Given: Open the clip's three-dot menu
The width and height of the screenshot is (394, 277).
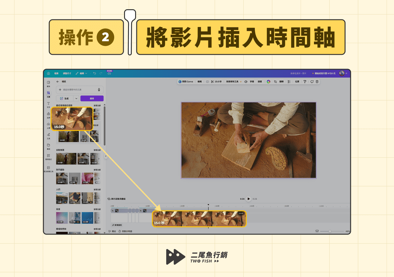Looking at the screenshot, I should [x=241, y=213].
